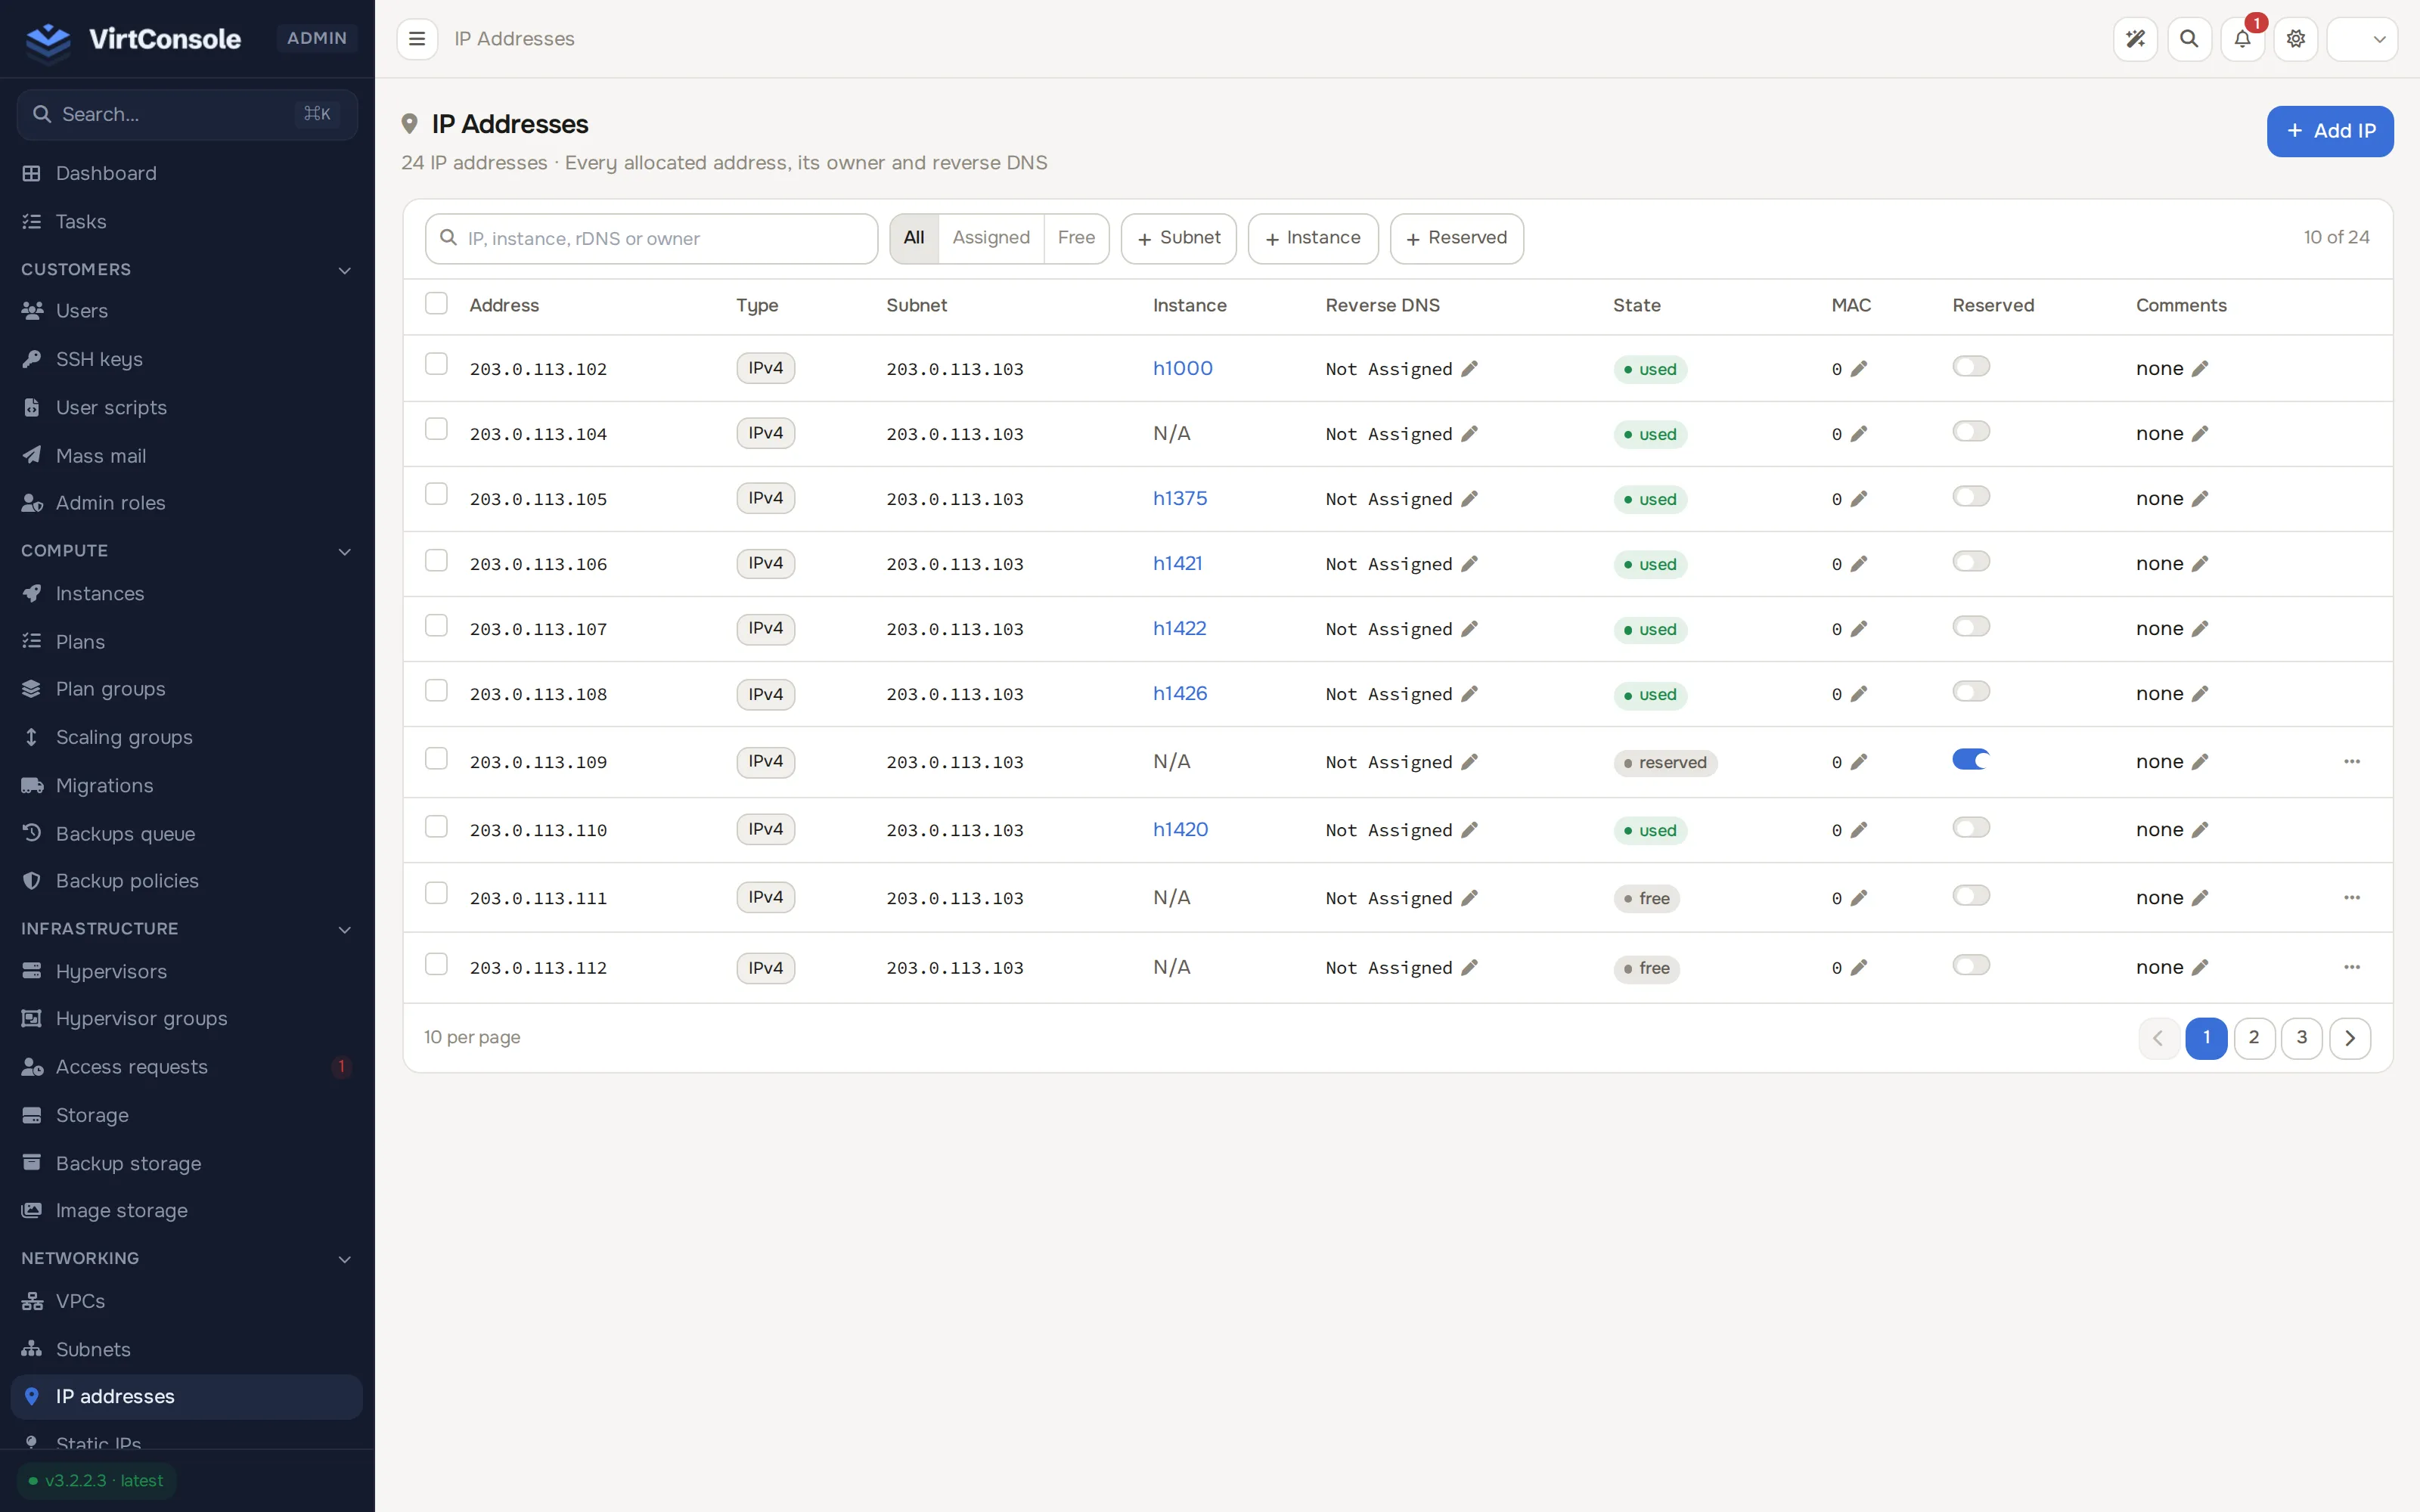Select the All filter tab

914,238
